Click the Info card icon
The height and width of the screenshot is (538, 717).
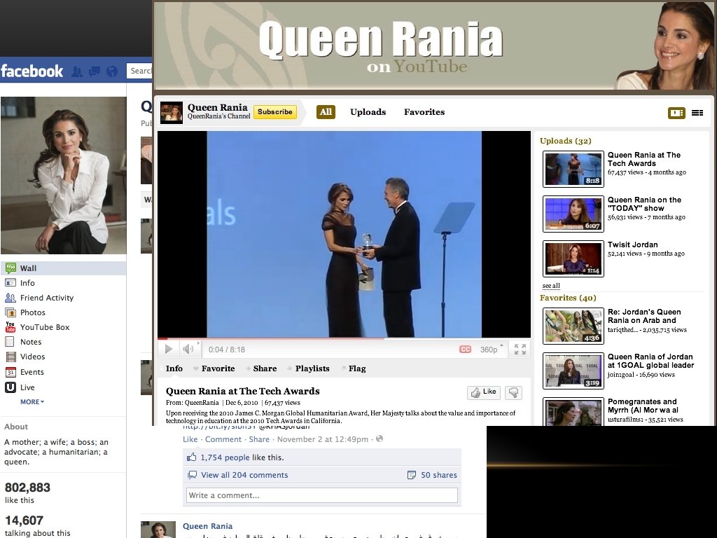(10, 283)
